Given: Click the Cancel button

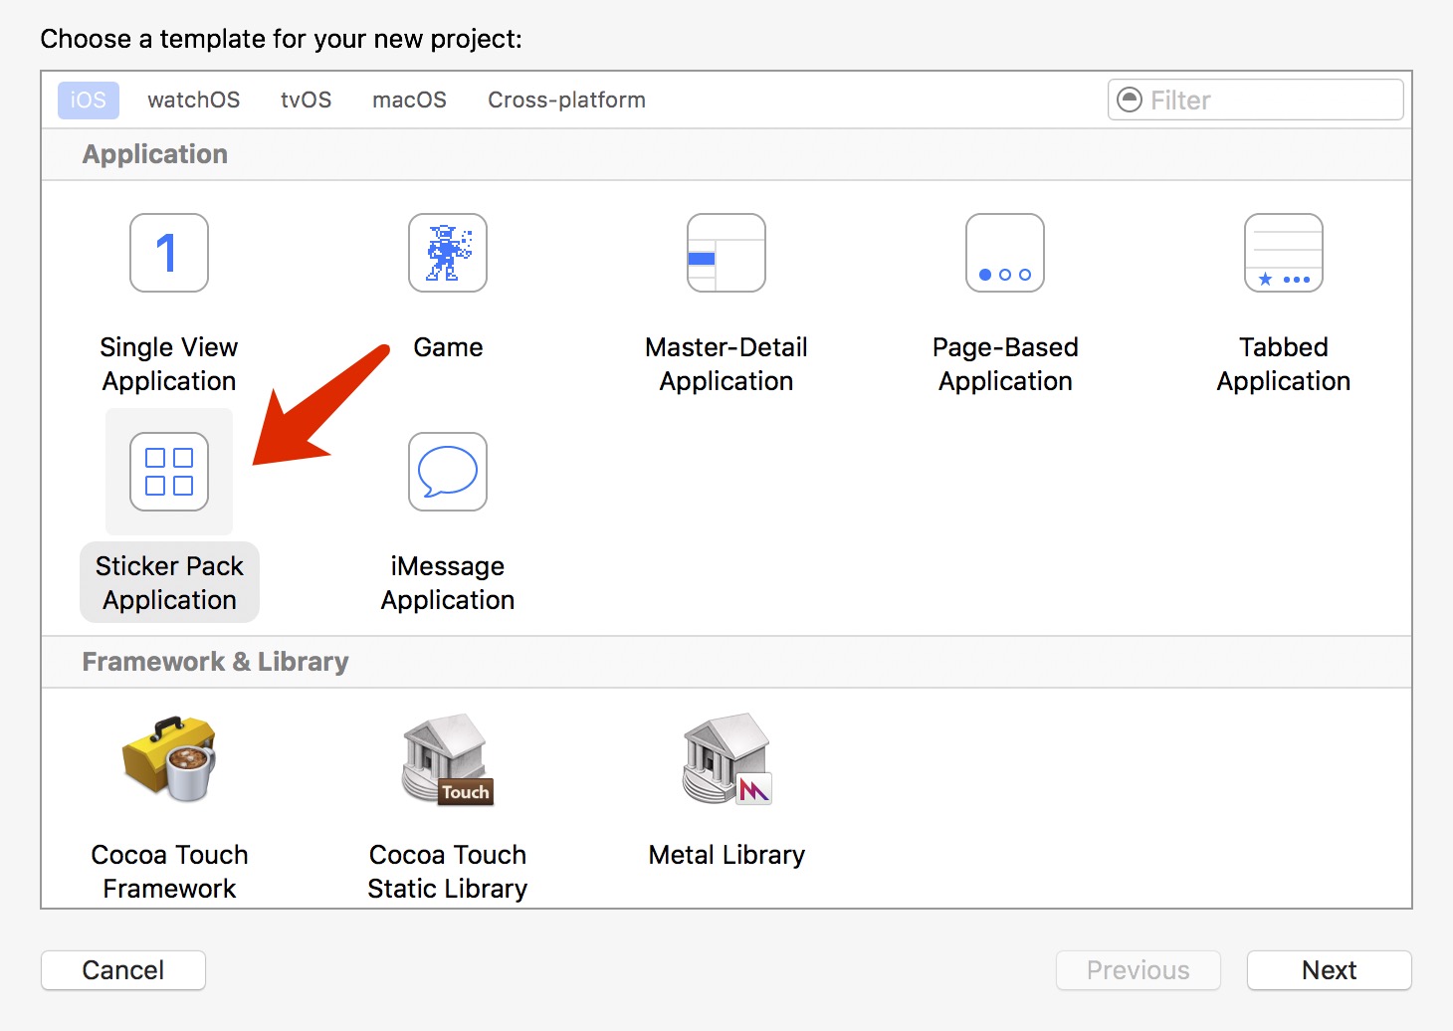Looking at the screenshot, I should (123, 970).
